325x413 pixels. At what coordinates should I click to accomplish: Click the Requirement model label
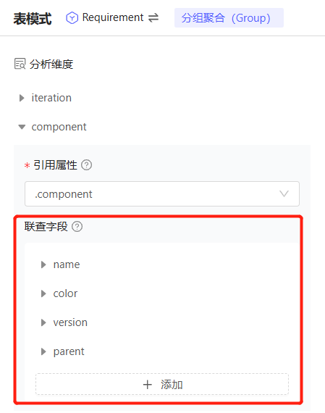pos(113,17)
